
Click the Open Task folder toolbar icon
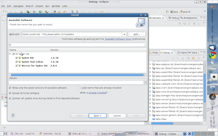tap(59, 12)
